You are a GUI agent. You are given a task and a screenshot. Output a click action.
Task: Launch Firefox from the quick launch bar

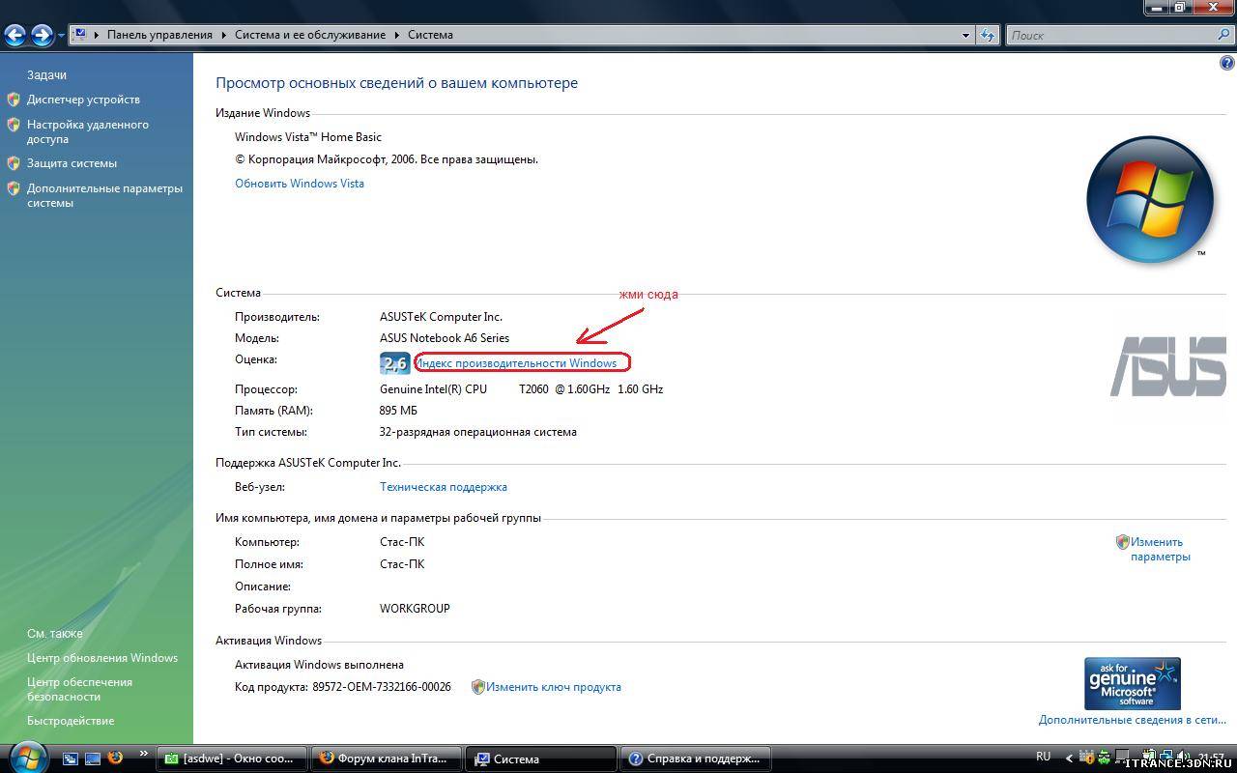pyautogui.click(x=115, y=759)
